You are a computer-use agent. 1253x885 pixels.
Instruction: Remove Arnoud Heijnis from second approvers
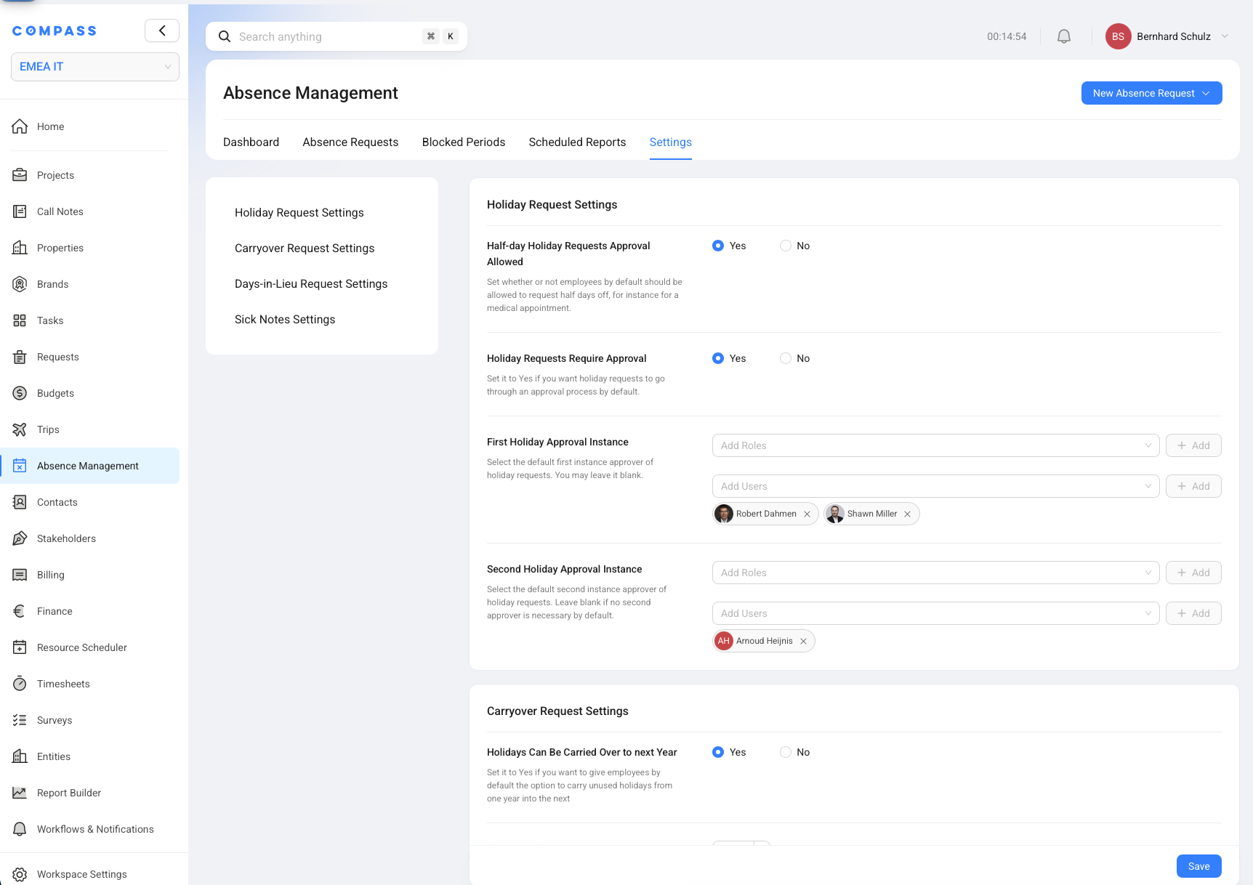803,641
